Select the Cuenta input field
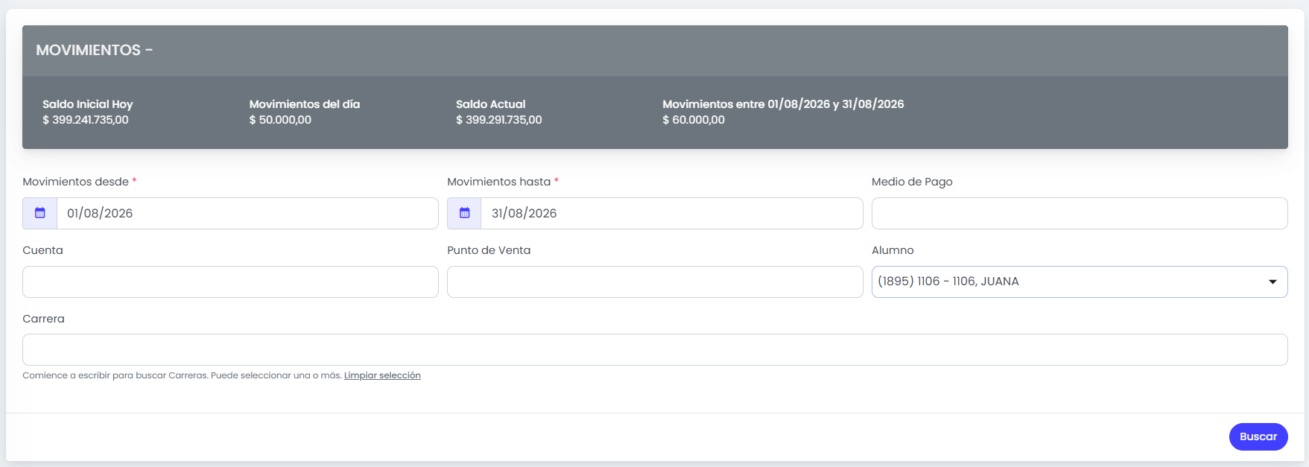The width and height of the screenshot is (1309, 467). coord(230,282)
